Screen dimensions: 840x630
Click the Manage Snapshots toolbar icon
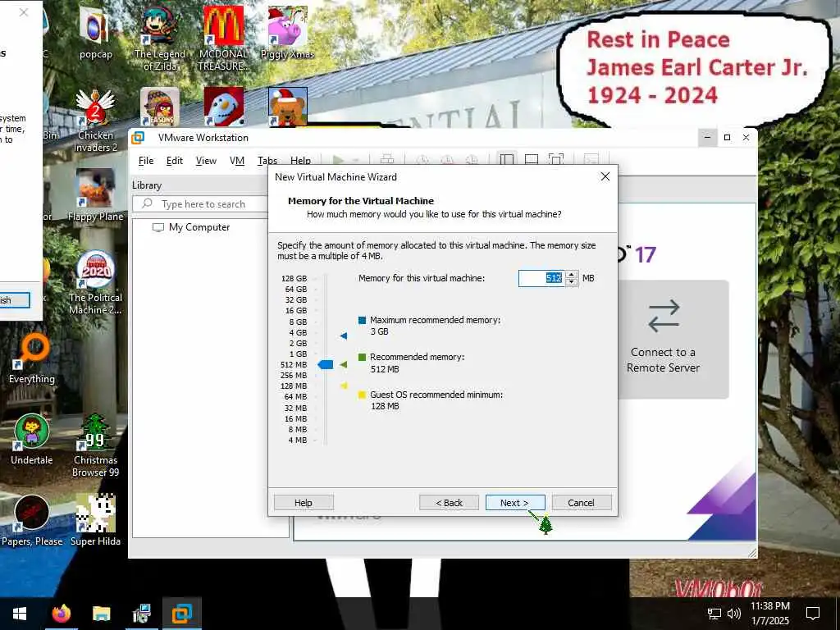click(472, 160)
